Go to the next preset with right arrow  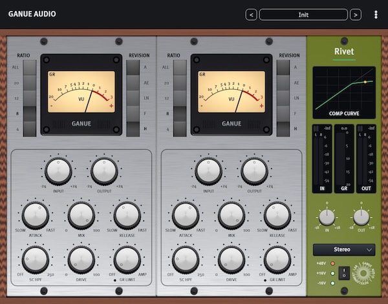point(356,15)
